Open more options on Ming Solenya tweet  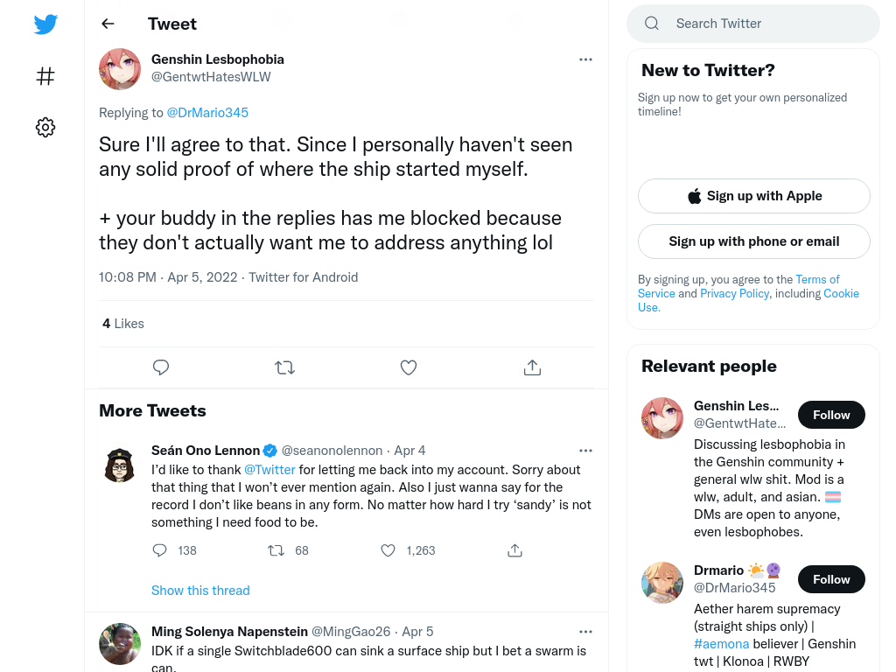pos(585,632)
